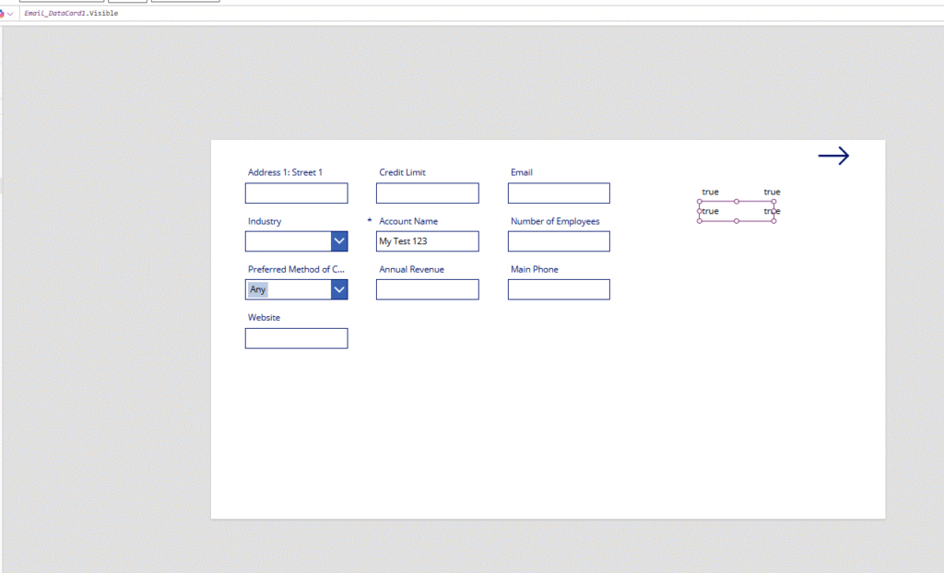The height and width of the screenshot is (573, 944).
Task: Focus the Number of Employees input box
Action: pos(559,241)
